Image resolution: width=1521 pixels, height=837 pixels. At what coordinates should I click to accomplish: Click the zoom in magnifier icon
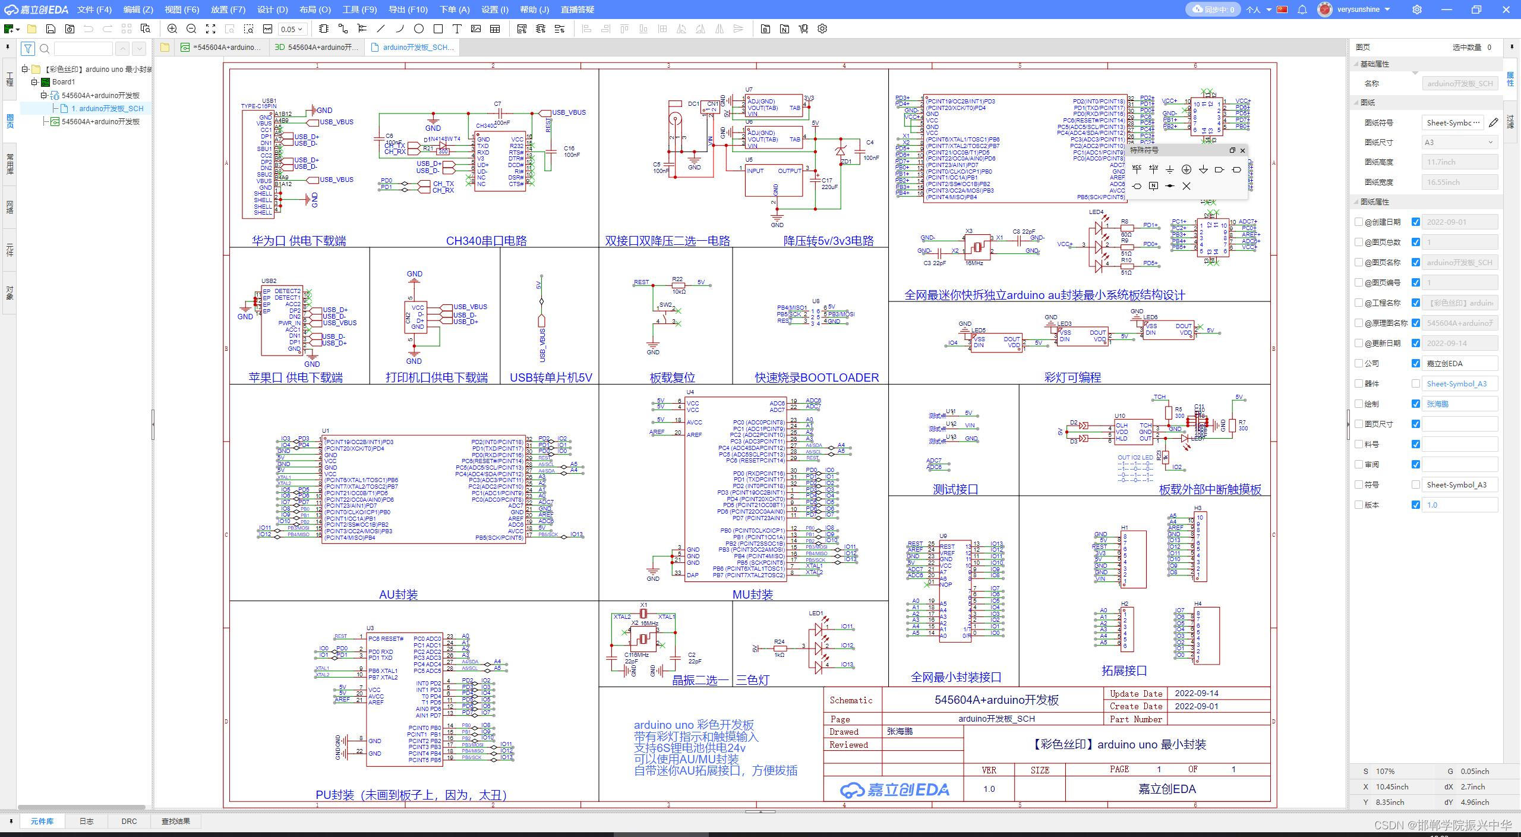(172, 29)
